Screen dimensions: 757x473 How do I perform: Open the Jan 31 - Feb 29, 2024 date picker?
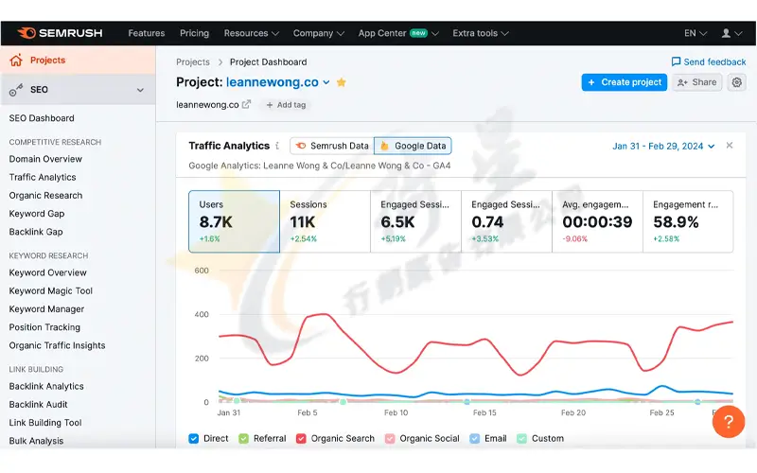point(663,146)
